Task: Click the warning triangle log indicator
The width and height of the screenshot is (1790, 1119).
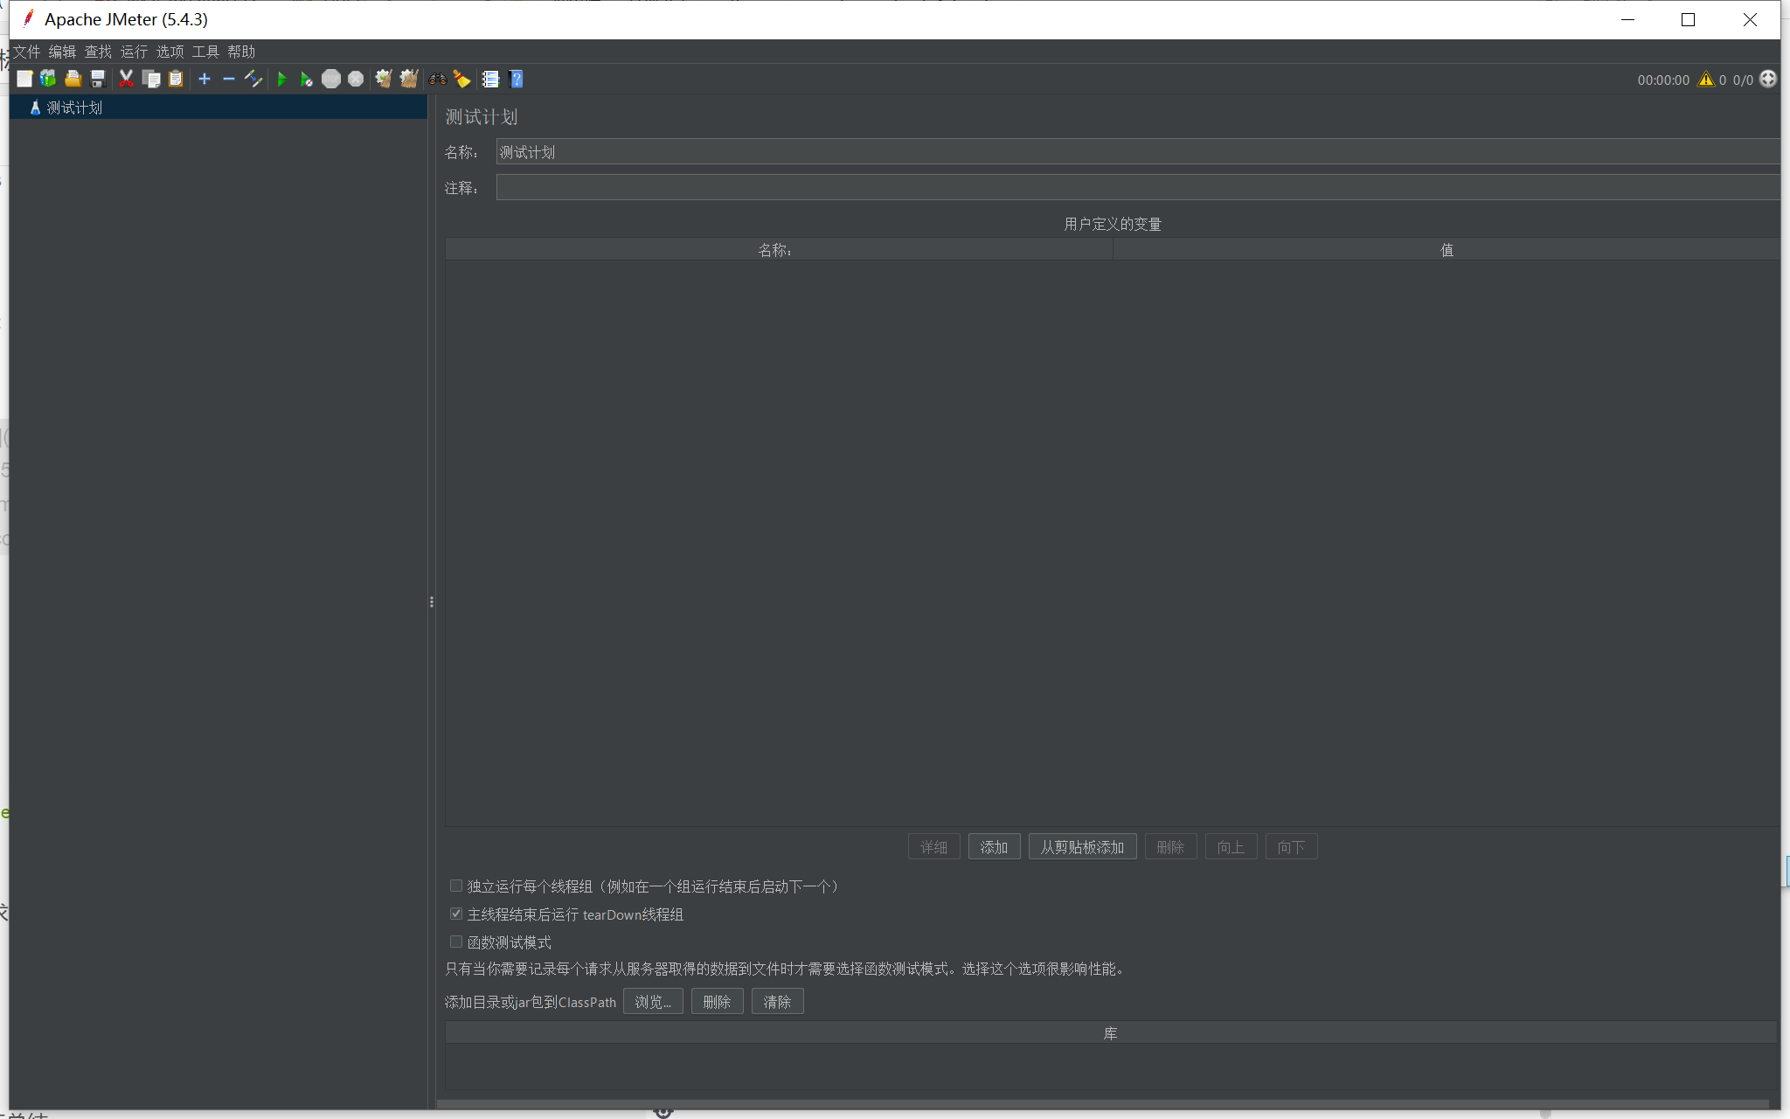Action: pyautogui.click(x=1706, y=80)
